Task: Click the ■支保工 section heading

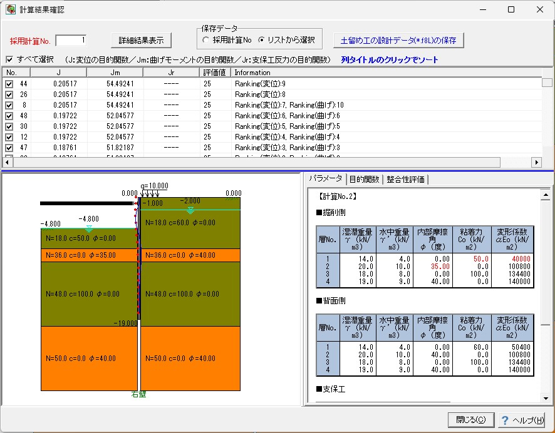Action: click(331, 390)
